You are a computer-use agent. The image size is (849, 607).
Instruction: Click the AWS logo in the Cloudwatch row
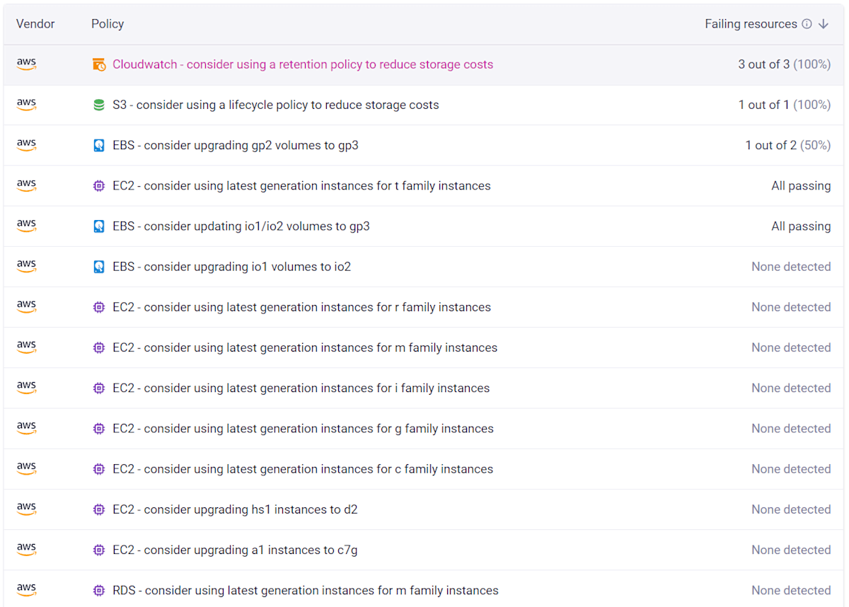point(26,64)
